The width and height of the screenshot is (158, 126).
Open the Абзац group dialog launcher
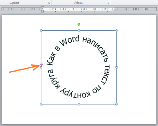click(x=108, y=3)
